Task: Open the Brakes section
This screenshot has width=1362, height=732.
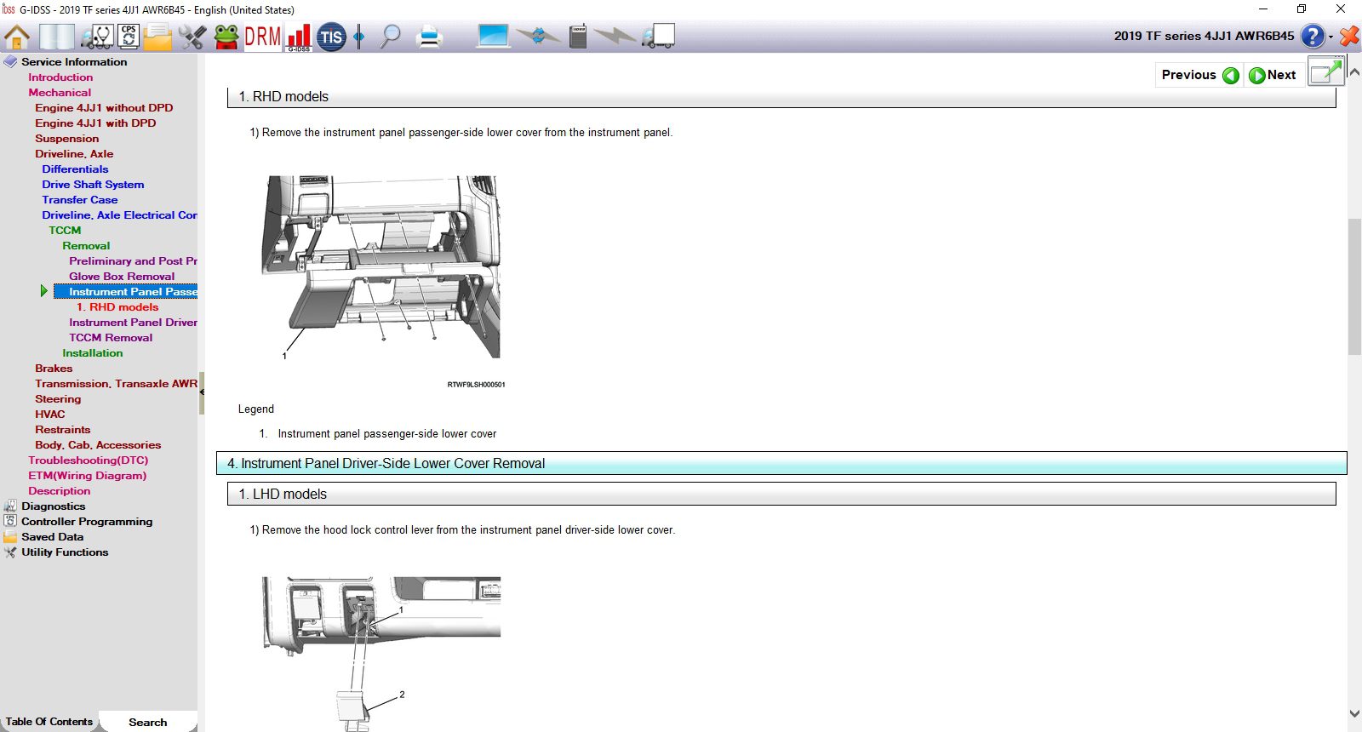Action: click(54, 369)
